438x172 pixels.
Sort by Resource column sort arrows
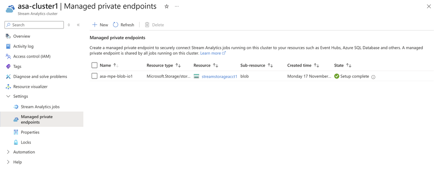pos(215,65)
